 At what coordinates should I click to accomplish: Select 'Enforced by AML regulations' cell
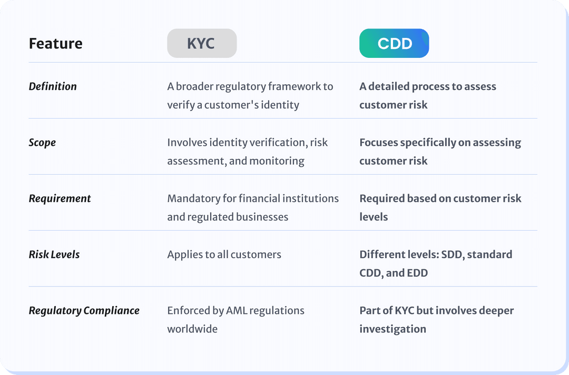pyautogui.click(x=236, y=320)
